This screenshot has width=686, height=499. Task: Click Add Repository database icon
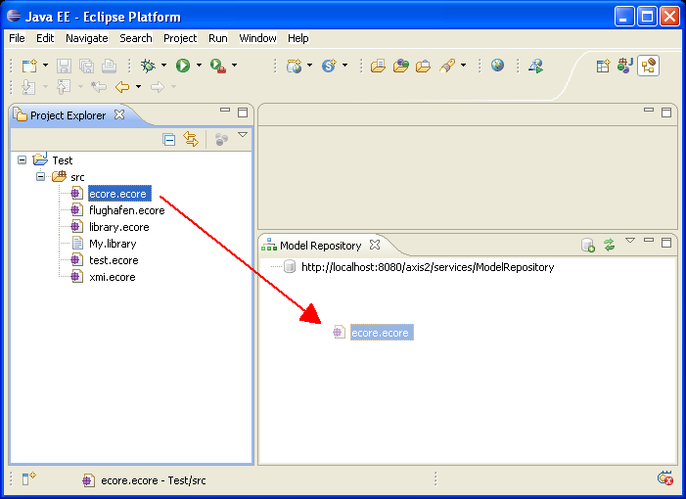coord(588,245)
